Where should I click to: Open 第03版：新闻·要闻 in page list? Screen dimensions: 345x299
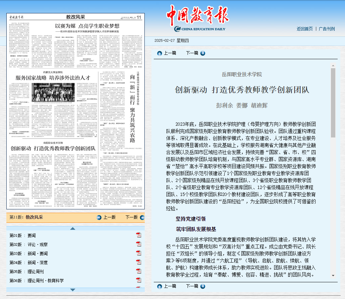tap(29, 254)
